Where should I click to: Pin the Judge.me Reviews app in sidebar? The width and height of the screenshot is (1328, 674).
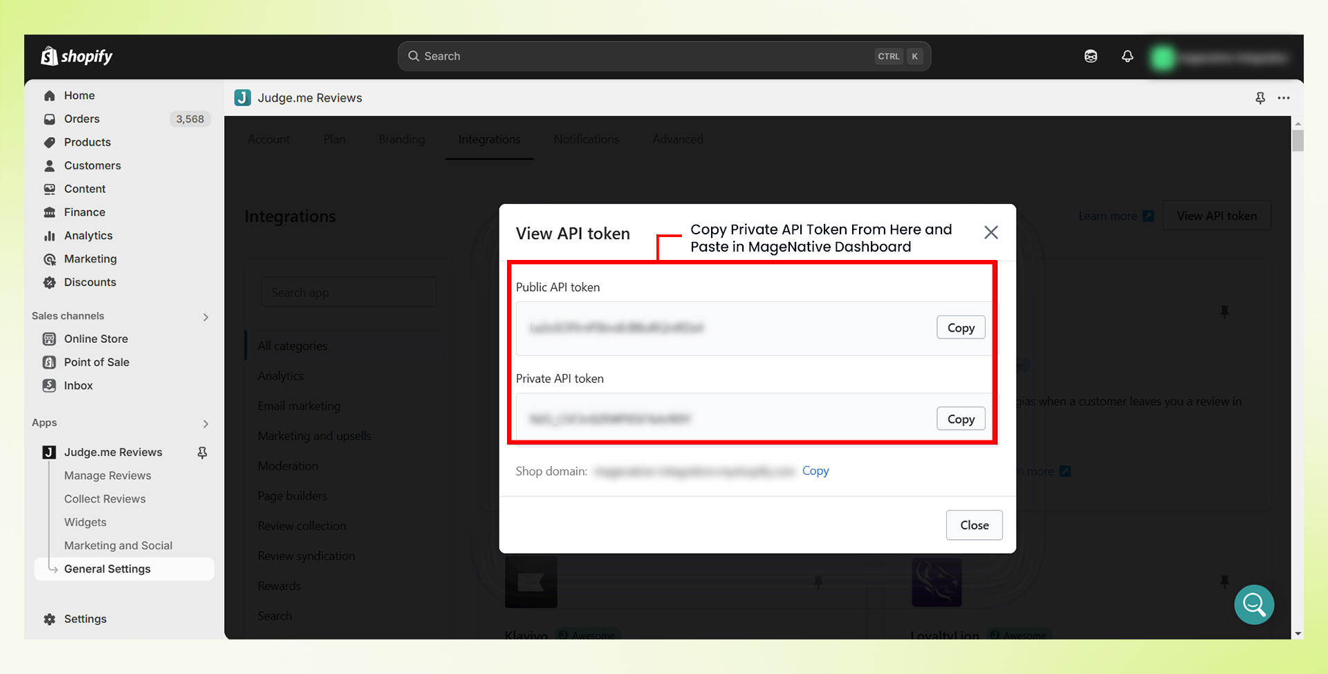tap(202, 452)
